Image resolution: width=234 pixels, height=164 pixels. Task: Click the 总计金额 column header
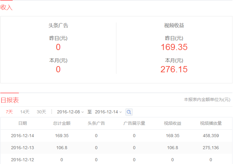[x=62, y=123]
